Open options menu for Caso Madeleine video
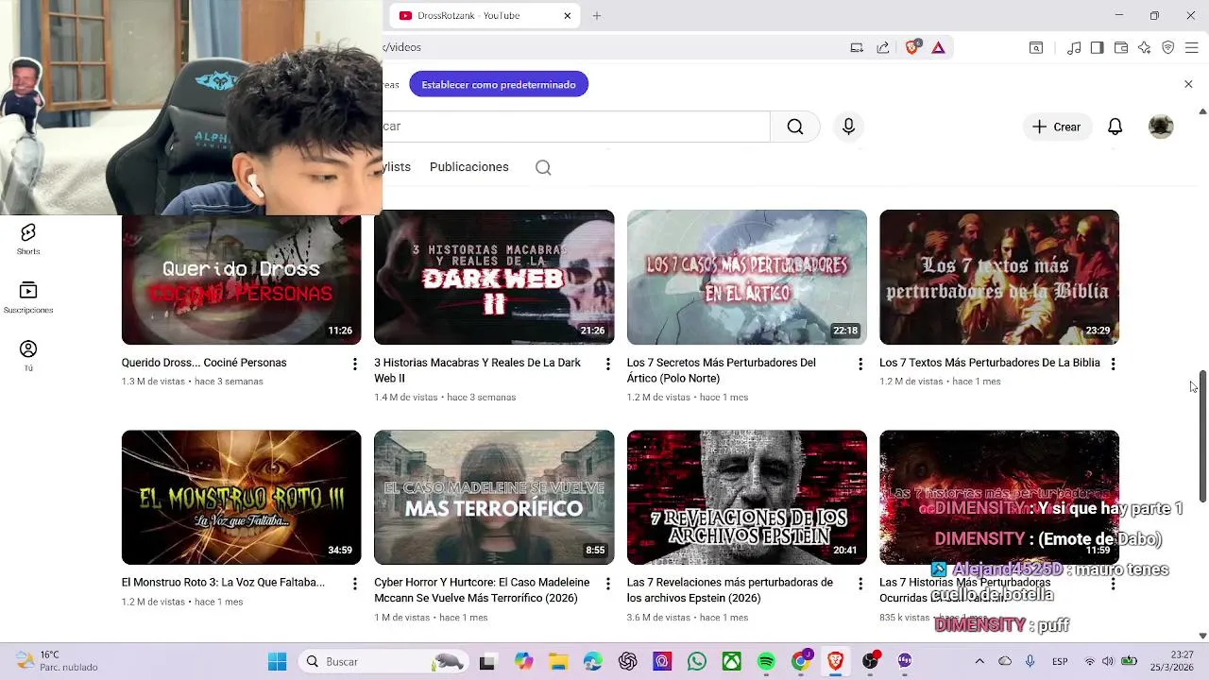 click(607, 584)
